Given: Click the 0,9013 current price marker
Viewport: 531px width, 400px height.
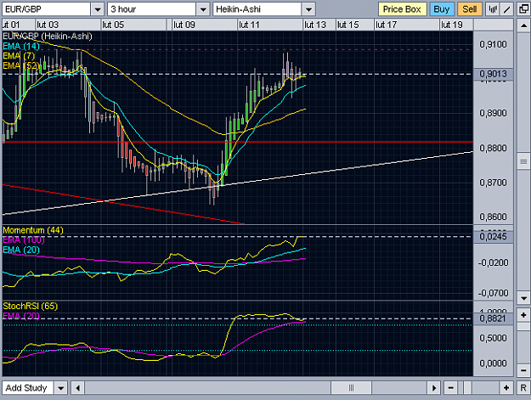Looking at the screenshot, I should 493,74.
